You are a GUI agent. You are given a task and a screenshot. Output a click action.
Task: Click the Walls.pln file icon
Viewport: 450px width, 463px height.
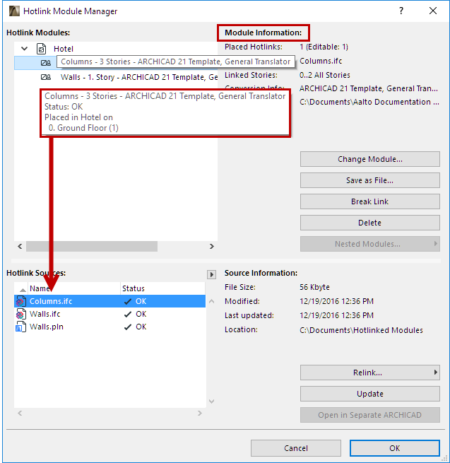tap(20, 327)
